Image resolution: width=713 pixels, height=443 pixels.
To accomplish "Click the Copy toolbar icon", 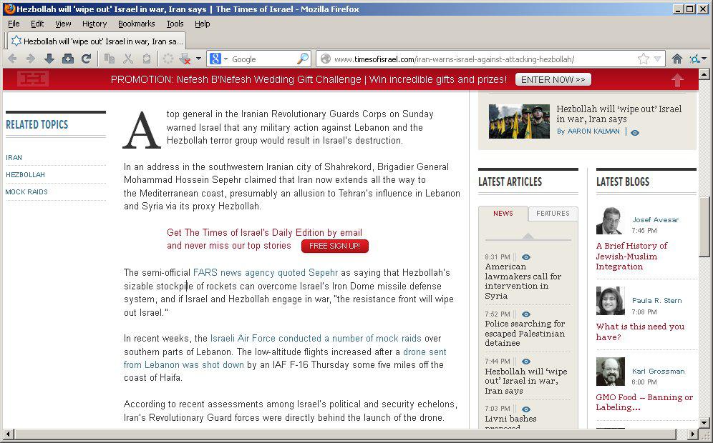I will 109,59.
